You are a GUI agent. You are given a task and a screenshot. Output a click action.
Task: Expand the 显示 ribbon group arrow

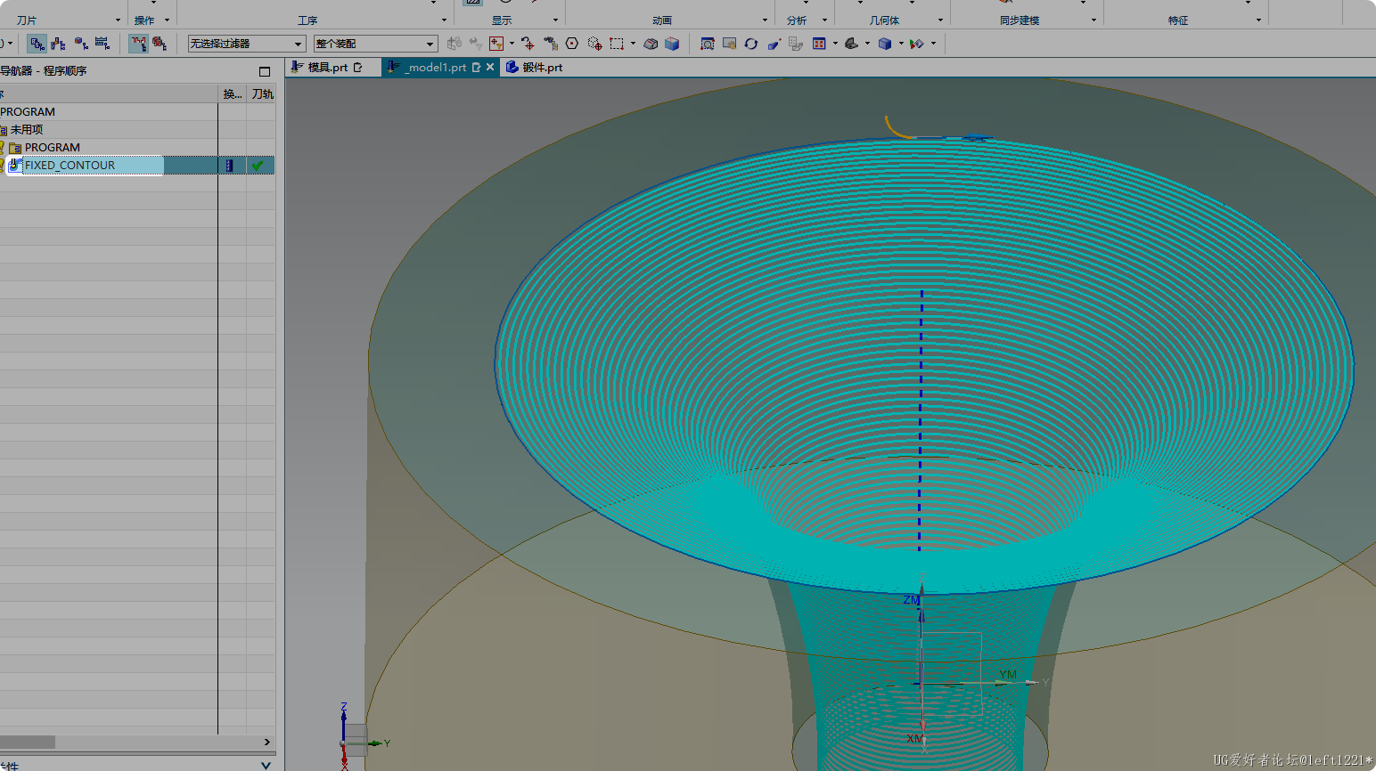(555, 20)
